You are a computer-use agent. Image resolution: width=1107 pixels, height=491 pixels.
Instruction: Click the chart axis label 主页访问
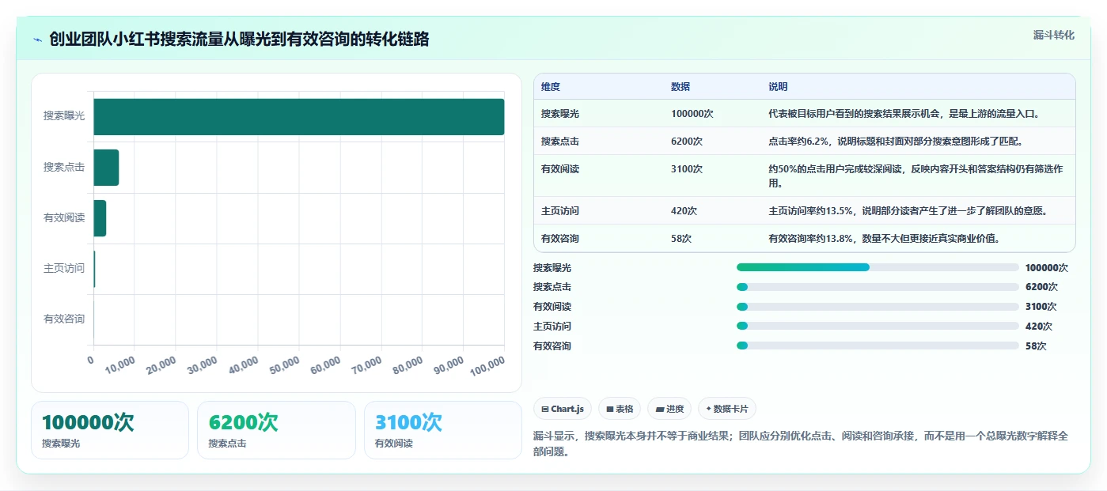(64, 269)
